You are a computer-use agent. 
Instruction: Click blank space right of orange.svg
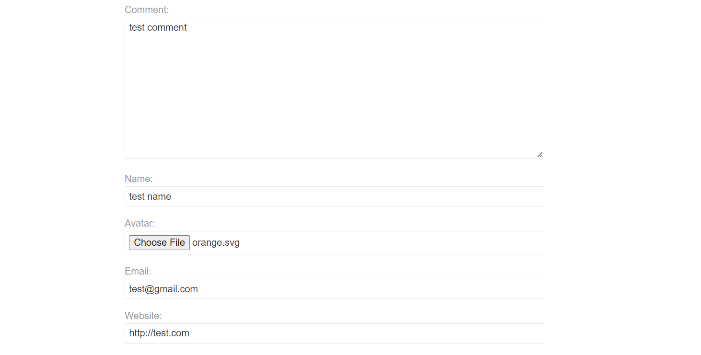pos(384,242)
